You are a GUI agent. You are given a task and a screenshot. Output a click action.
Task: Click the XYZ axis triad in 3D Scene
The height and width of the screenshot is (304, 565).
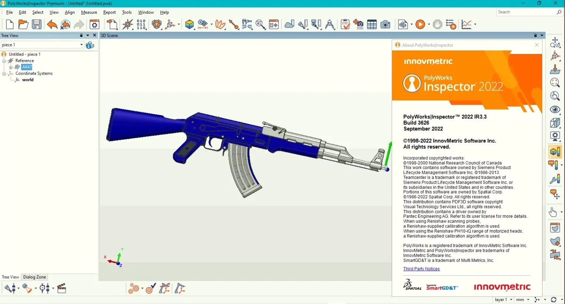coord(115,258)
